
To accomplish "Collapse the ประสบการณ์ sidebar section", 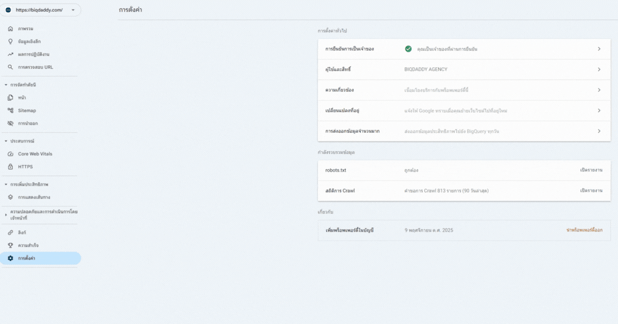I will 6,141.
